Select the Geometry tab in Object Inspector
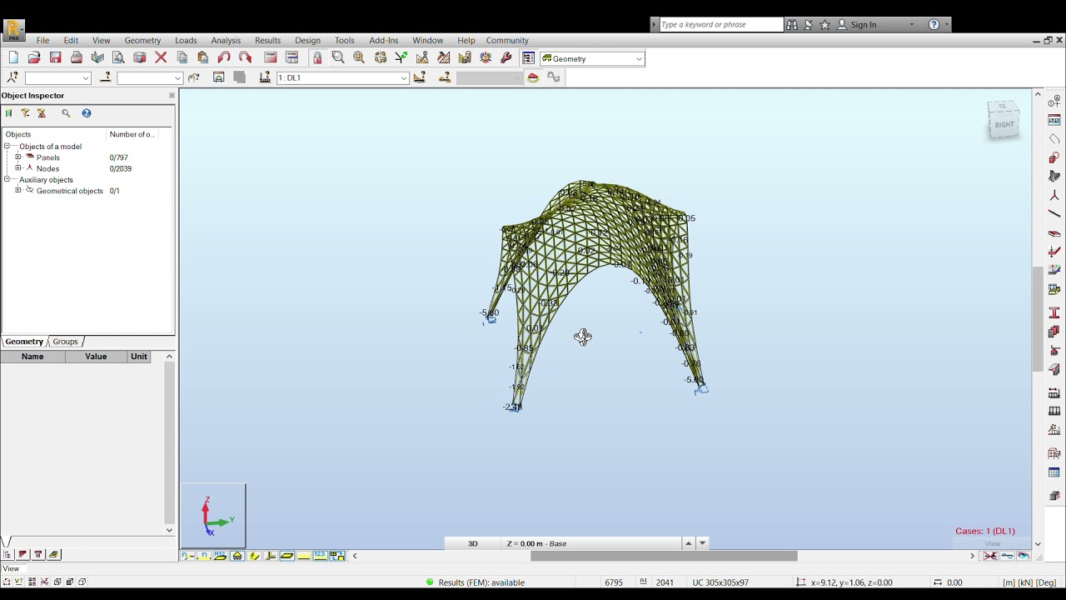This screenshot has width=1066, height=600. tap(24, 342)
